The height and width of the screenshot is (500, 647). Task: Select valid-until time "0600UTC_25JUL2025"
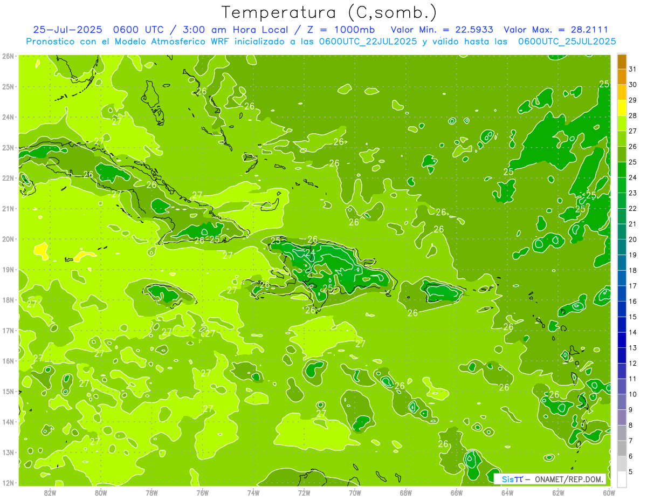point(567,41)
